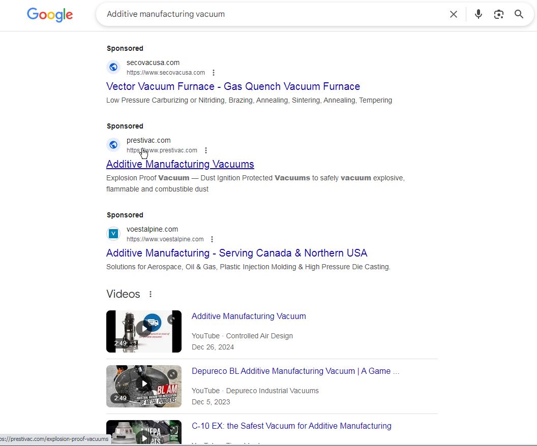Play the Controlled Air Design video thumbnail
Screen dimensions: 537x446
[x=144, y=331]
